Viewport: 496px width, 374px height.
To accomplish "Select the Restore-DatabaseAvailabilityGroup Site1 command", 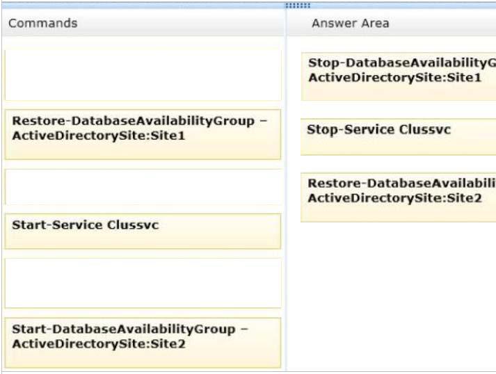I will [x=143, y=134].
